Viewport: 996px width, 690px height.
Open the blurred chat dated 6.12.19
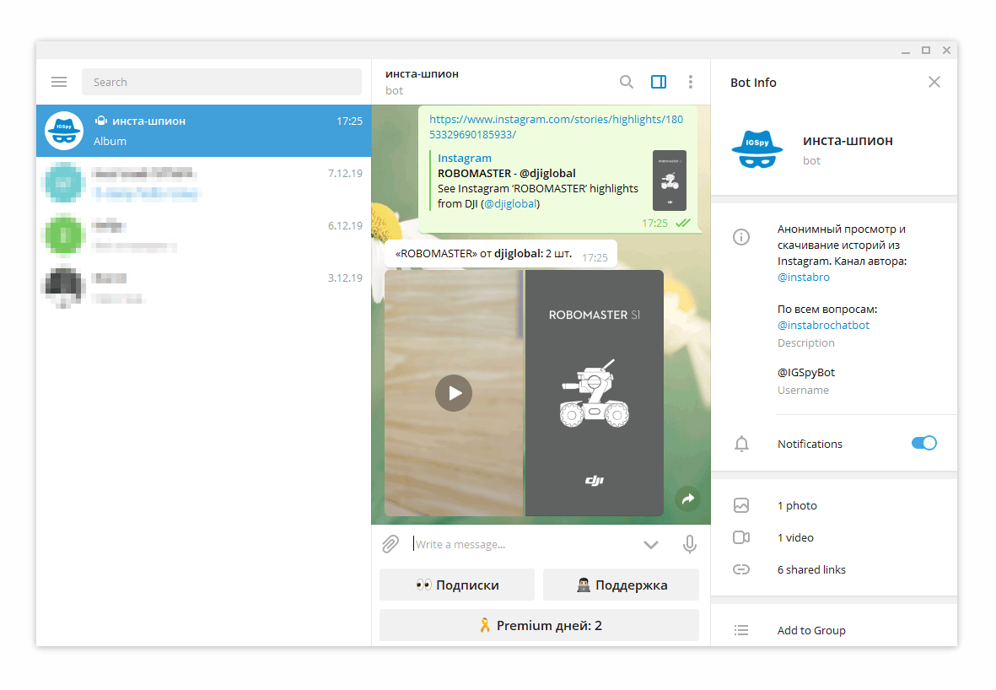point(203,235)
